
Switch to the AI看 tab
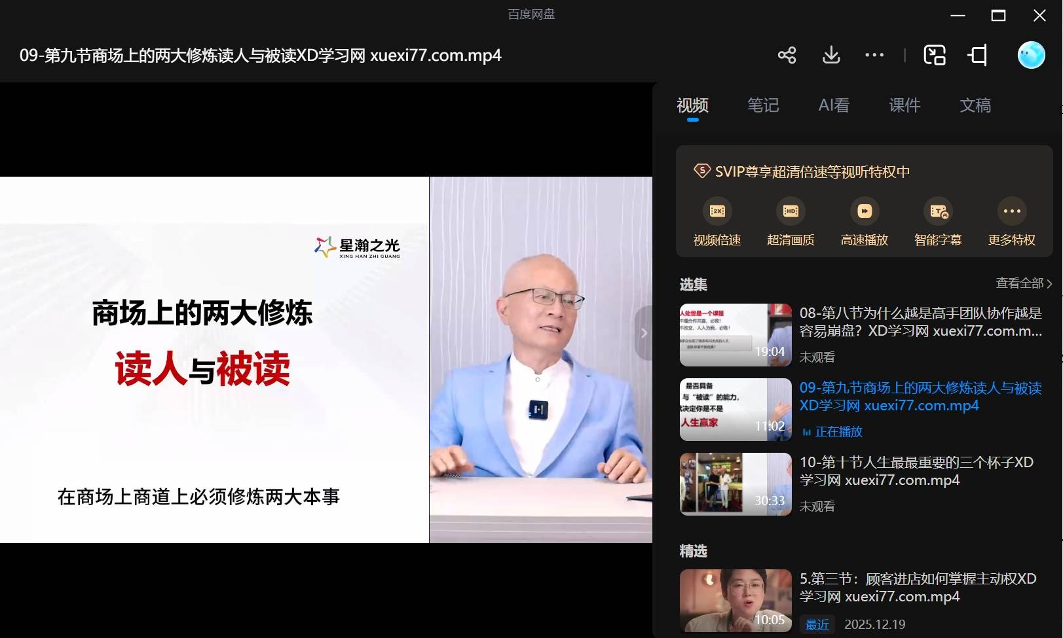point(834,105)
